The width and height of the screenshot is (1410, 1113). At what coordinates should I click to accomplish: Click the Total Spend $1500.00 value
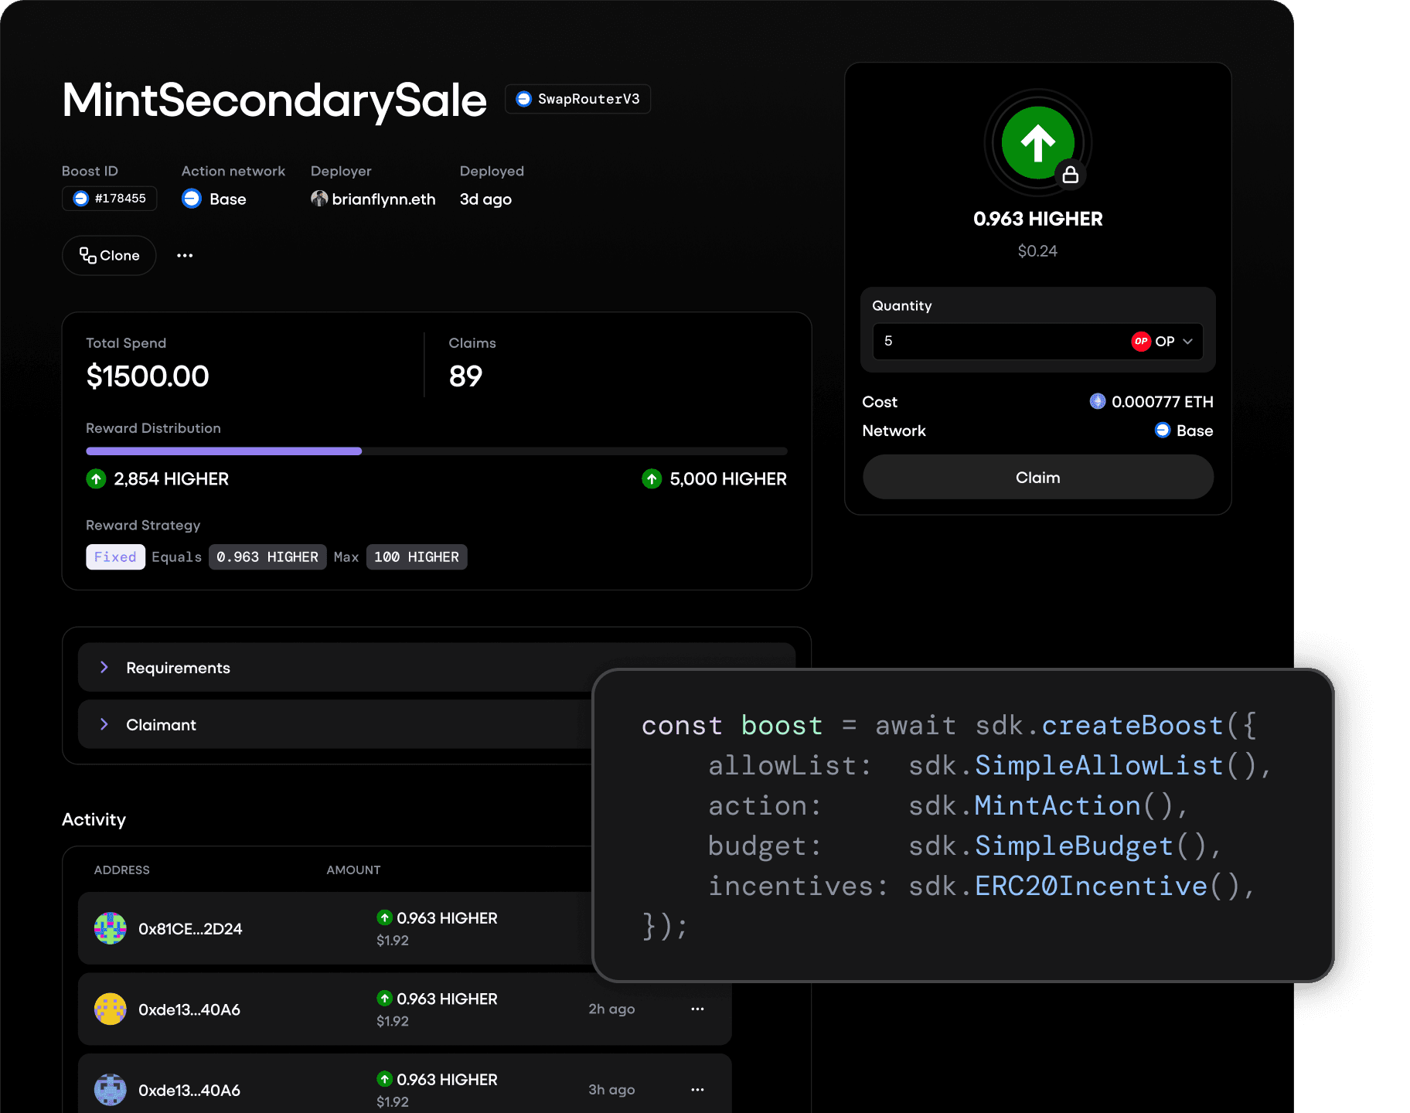[148, 376]
